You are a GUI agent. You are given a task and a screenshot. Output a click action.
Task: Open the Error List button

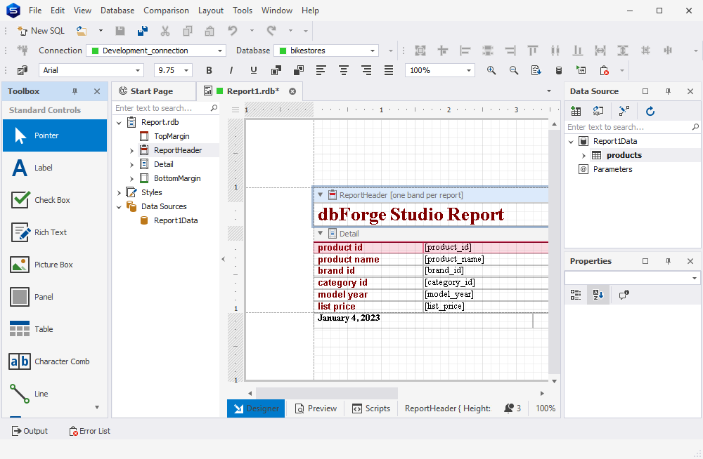tap(90, 431)
